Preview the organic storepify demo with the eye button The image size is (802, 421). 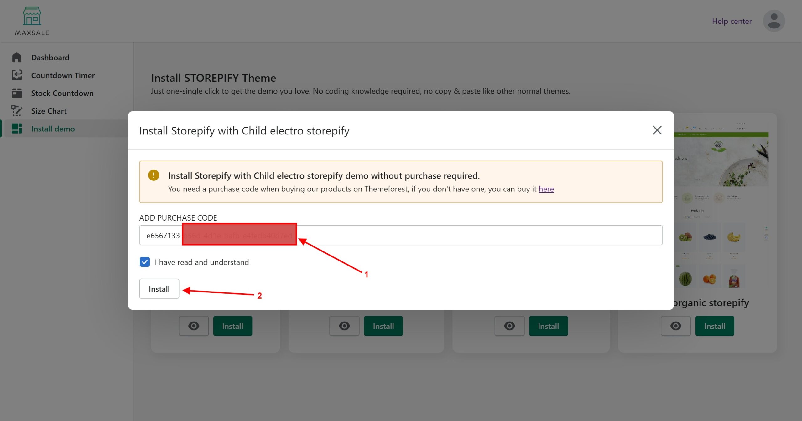(676, 326)
